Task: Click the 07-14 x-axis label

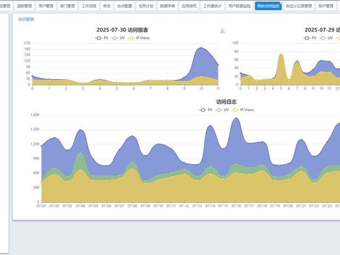Action: click(x=210, y=206)
